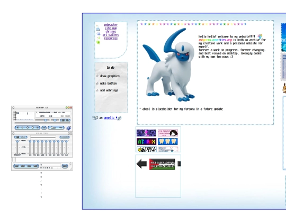The height and width of the screenshot is (214, 286).
Task: Click the small icon beside webmaster link
Action: pyautogui.click(x=97, y=26)
